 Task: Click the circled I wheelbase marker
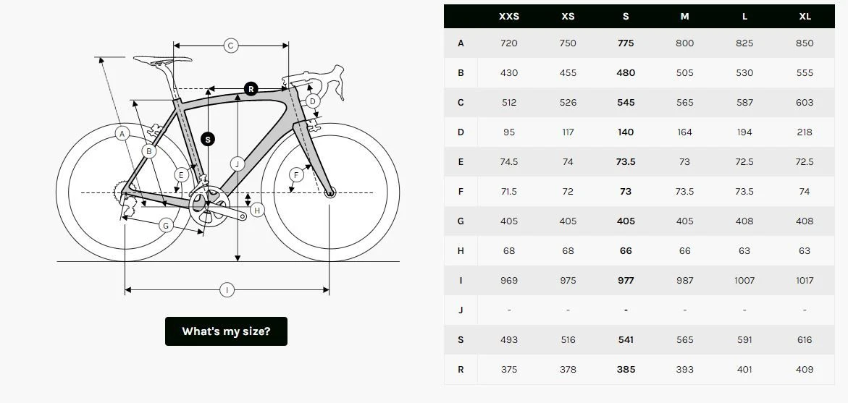pyautogui.click(x=227, y=290)
